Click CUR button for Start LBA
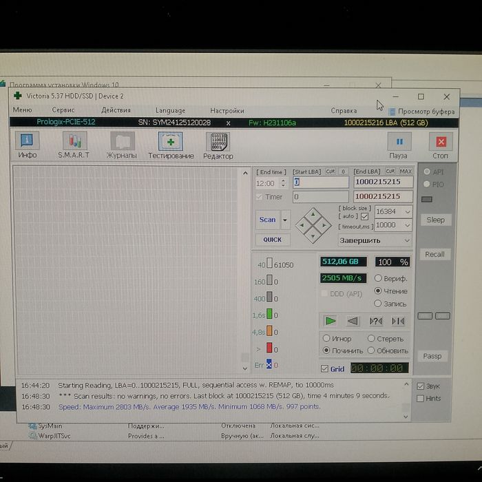 pos(330,171)
